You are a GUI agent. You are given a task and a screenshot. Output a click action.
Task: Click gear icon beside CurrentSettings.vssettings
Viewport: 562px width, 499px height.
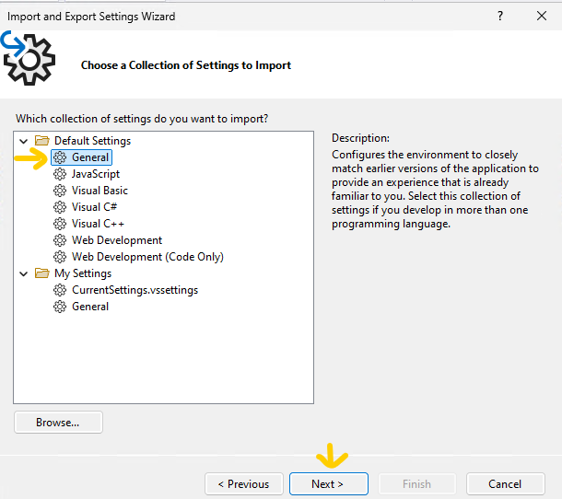60,290
